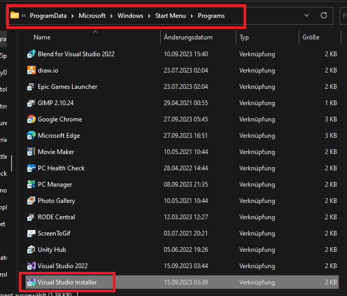Select the draw.io file name
Viewport: 347px width, 296px height.
[x=48, y=70]
